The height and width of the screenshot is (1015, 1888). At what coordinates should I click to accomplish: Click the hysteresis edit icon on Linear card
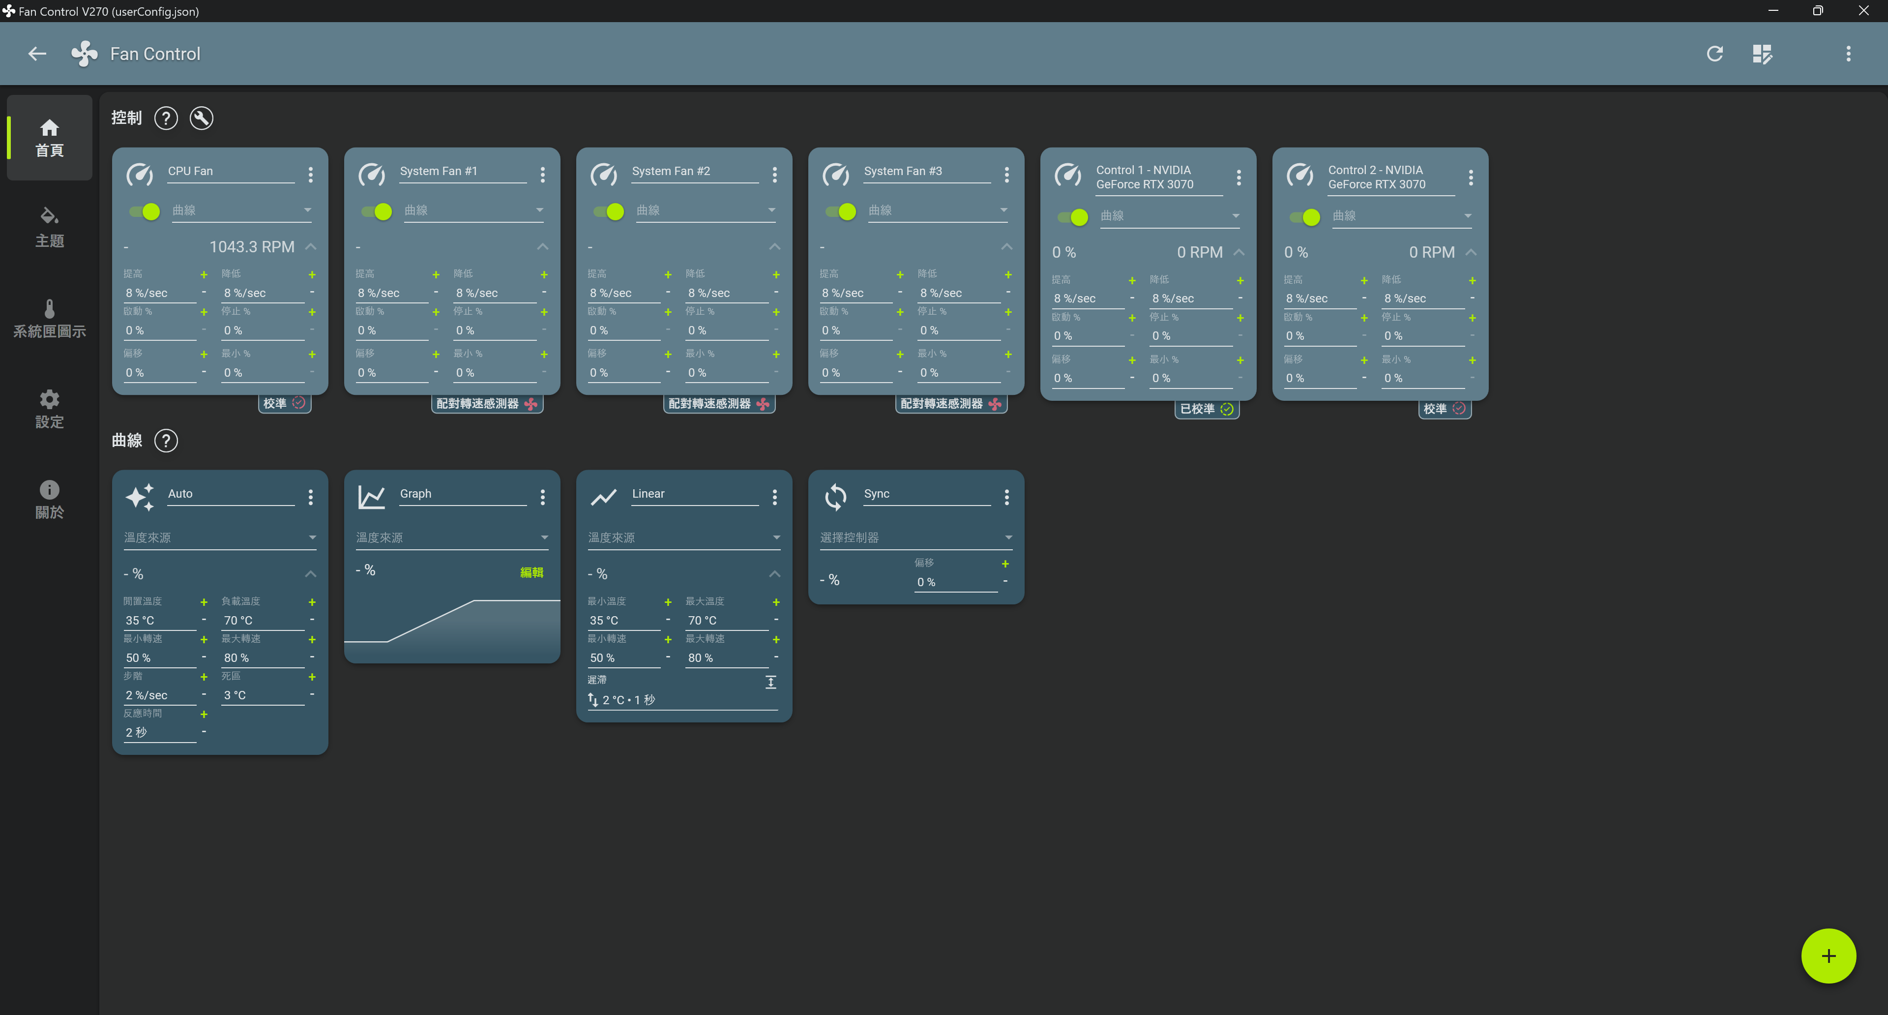(x=771, y=682)
